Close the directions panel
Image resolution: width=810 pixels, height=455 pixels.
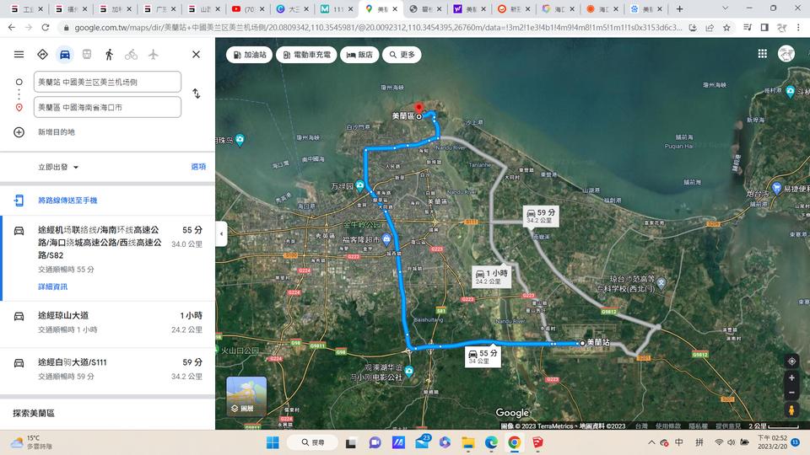pyautogui.click(x=196, y=54)
